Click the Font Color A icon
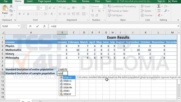Screen dimensions: 181x102 click(x=52, y=14)
